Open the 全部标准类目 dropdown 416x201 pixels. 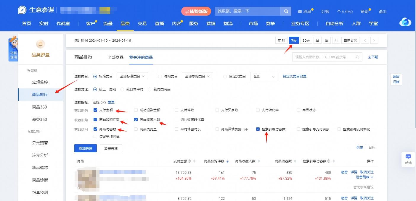(x=132, y=76)
